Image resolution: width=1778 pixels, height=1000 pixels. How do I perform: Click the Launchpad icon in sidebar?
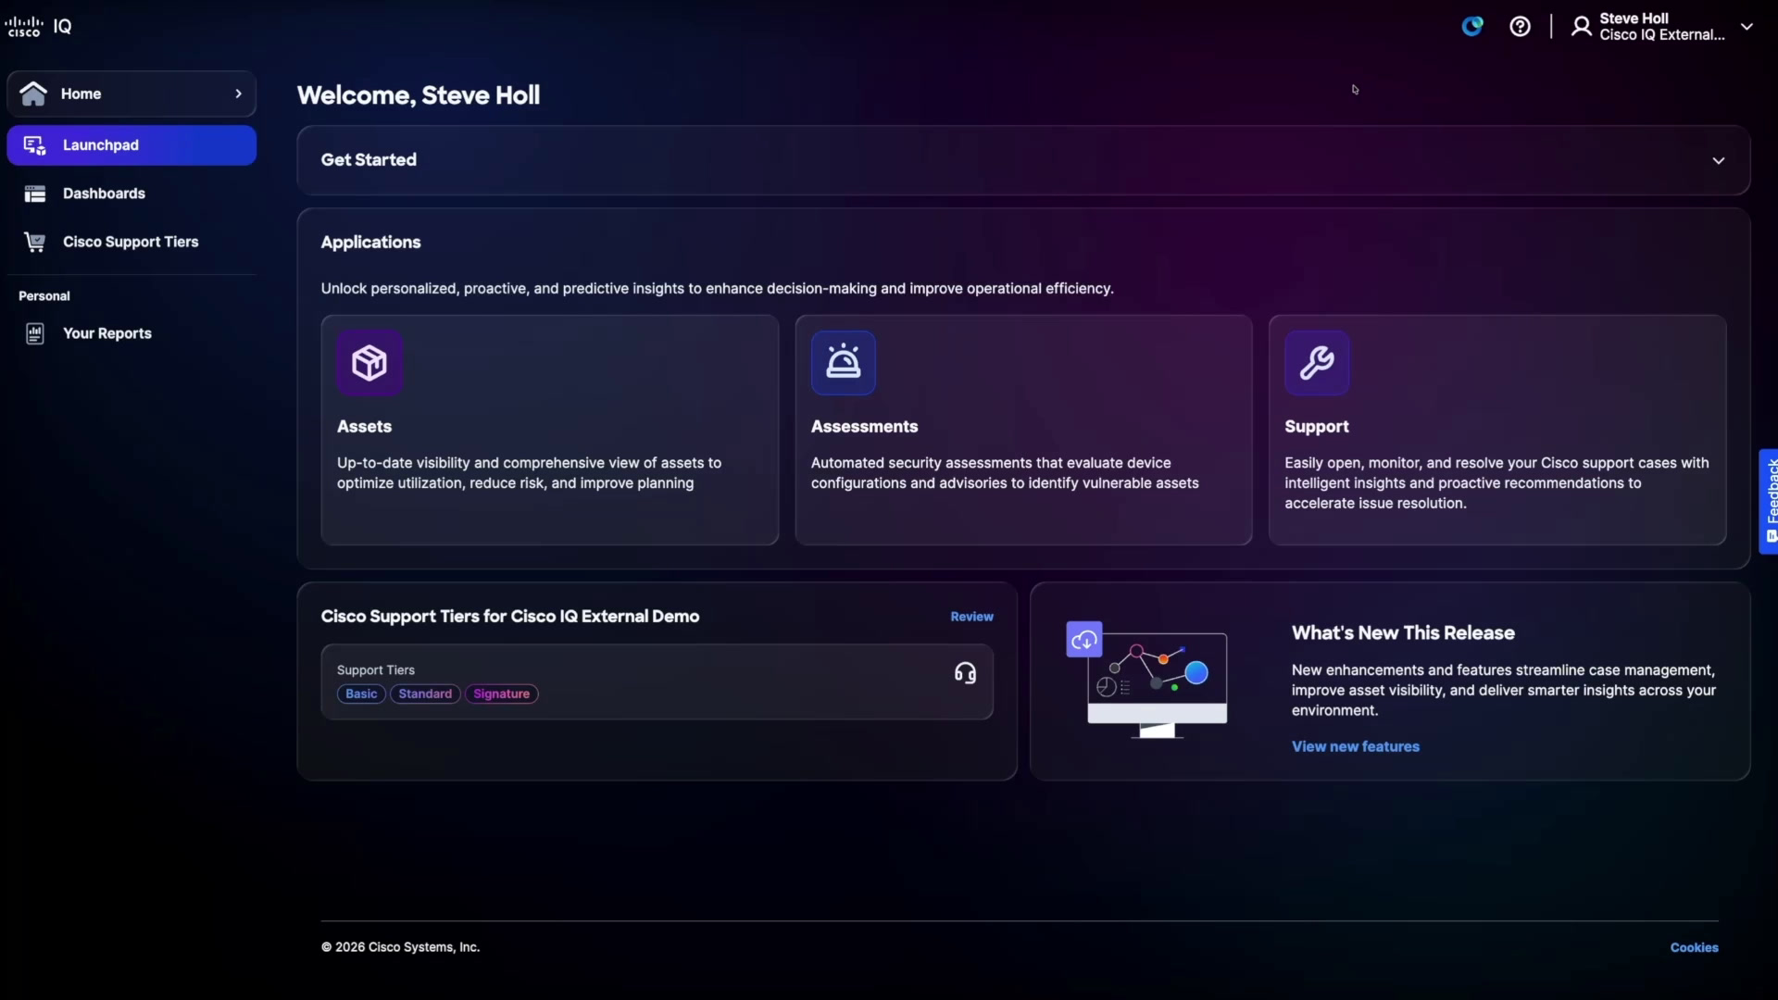tap(34, 145)
